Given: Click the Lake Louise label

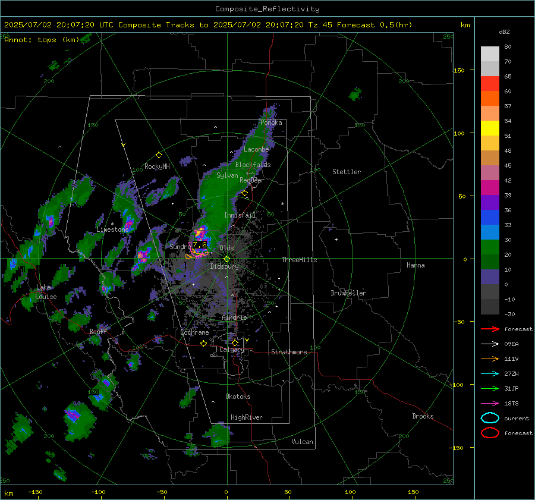Looking at the screenshot, I should (46, 292).
